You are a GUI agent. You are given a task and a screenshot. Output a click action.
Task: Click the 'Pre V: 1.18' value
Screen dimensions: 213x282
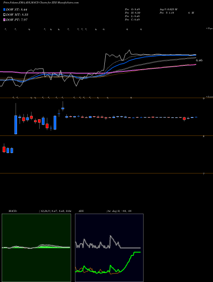(x=167, y=13)
